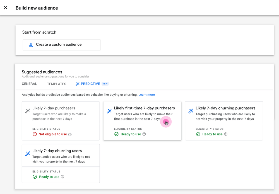This screenshot has width=279, height=194.
Task: Choose the Likely 7-day churning purchasers audience
Action: (x=225, y=108)
